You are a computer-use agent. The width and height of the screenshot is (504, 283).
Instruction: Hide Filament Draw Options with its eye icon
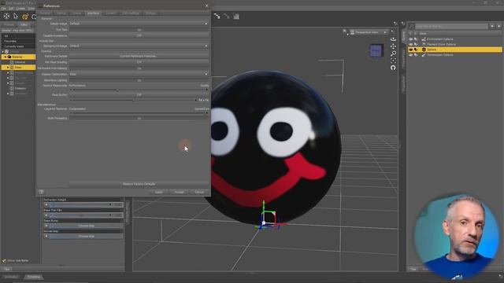click(x=410, y=44)
